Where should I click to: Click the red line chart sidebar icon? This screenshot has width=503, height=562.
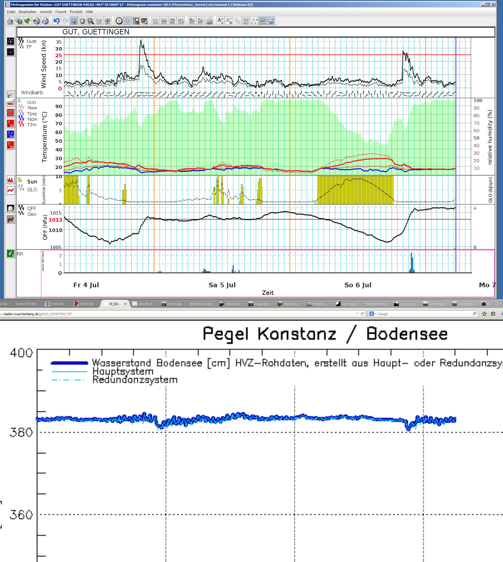point(10,190)
